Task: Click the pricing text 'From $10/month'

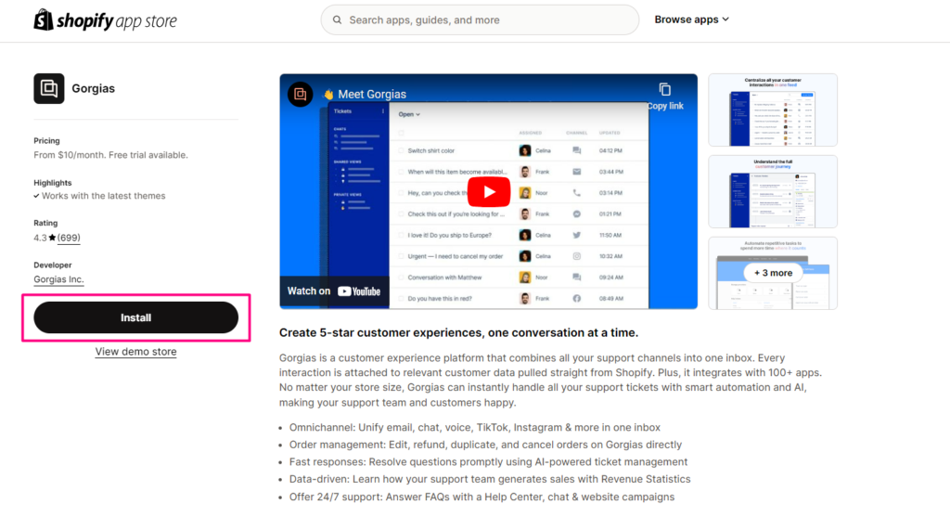Action: click(x=69, y=155)
